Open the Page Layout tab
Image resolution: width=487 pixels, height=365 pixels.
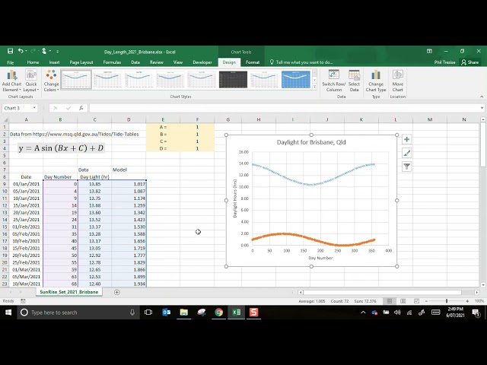click(x=81, y=62)
